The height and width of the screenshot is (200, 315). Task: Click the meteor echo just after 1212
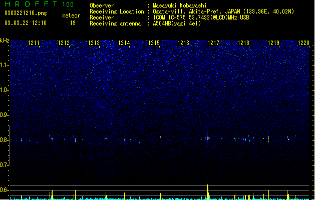coord(75,139)
